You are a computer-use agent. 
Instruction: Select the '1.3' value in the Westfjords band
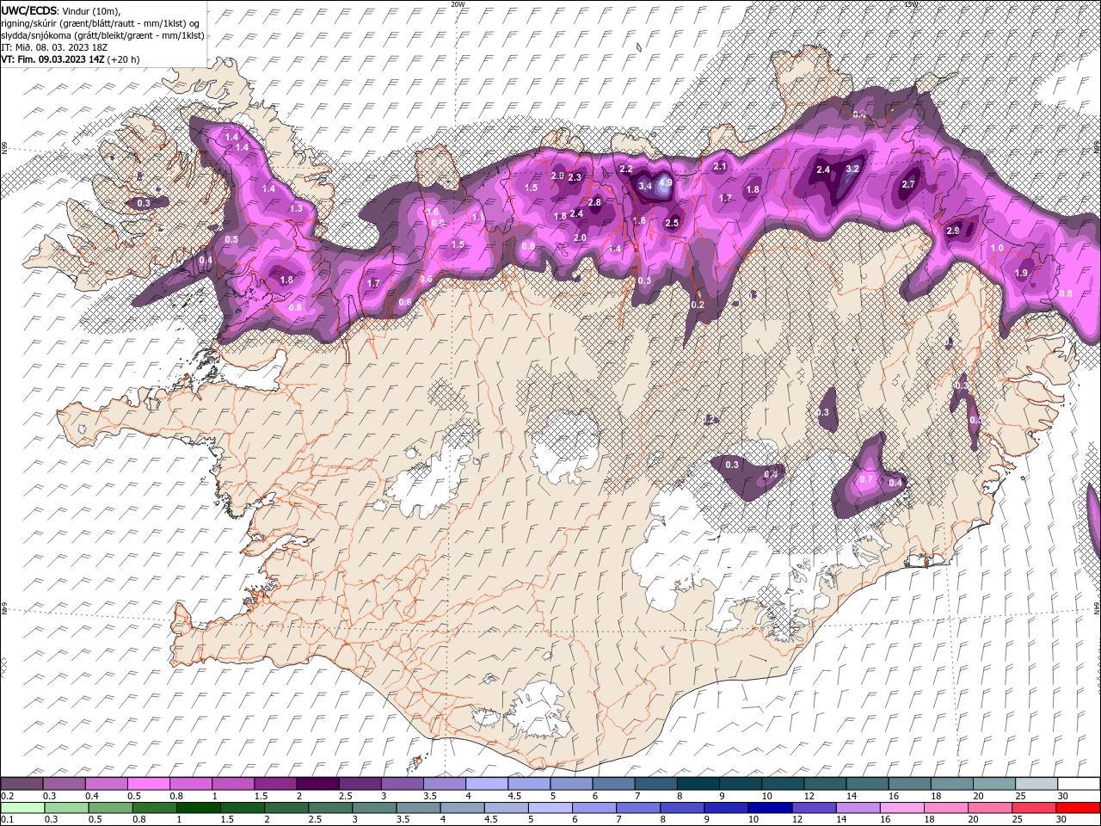[297, 208]
